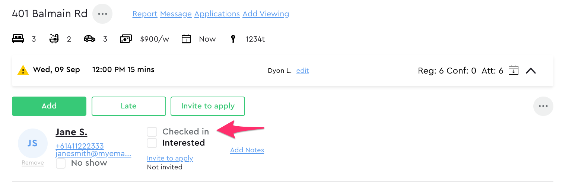
Task: Click the yellow warning triangle on the viewing
Action: click(x=23, y=70)
